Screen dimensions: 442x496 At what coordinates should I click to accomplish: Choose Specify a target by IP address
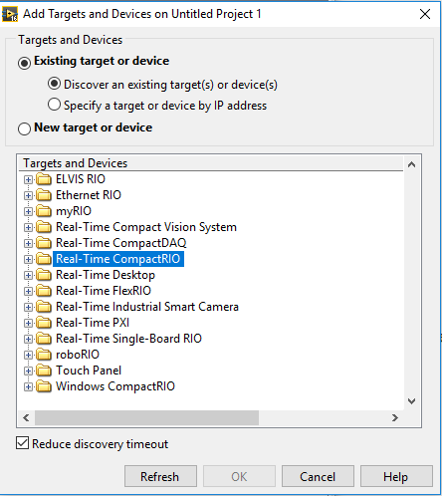point(54,105)
